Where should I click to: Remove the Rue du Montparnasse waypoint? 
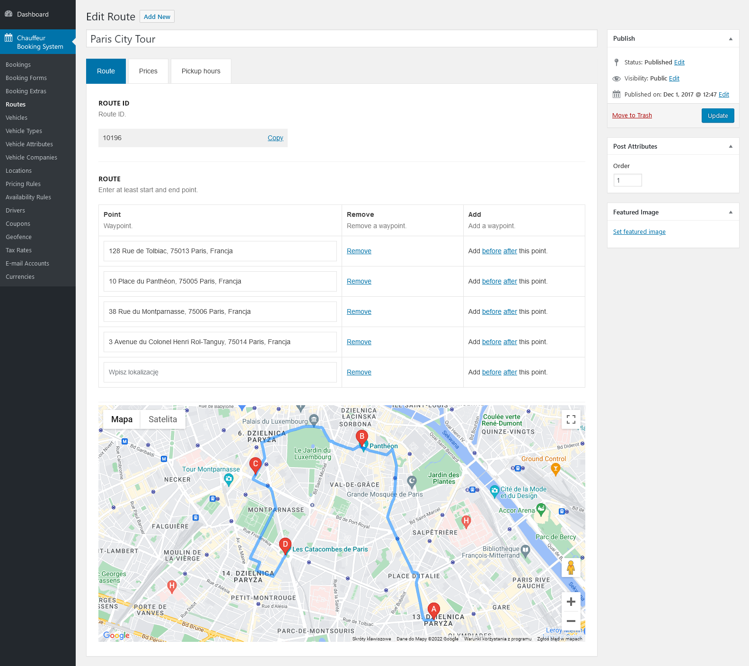point(359,311)
